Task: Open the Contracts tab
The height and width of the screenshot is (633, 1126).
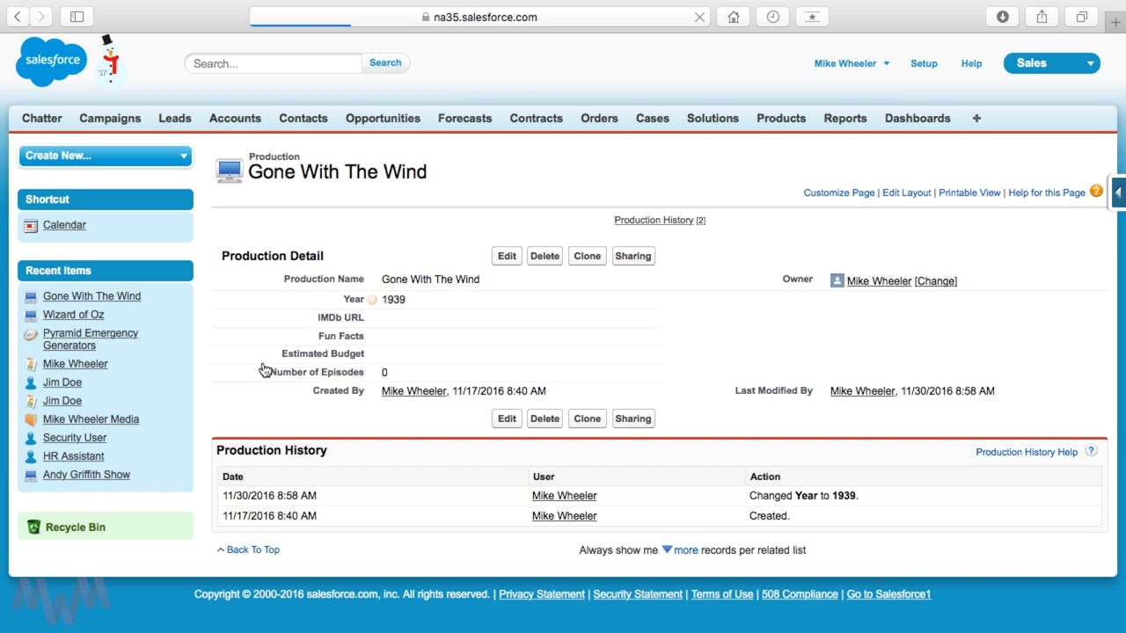Action: (x=536, y=118)
